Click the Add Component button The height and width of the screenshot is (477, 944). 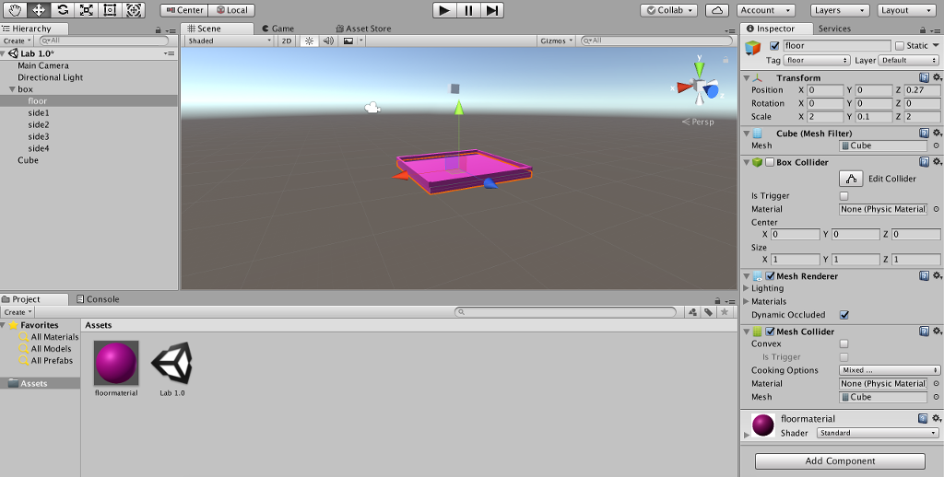pyautogui.click(x=840, y=460)
